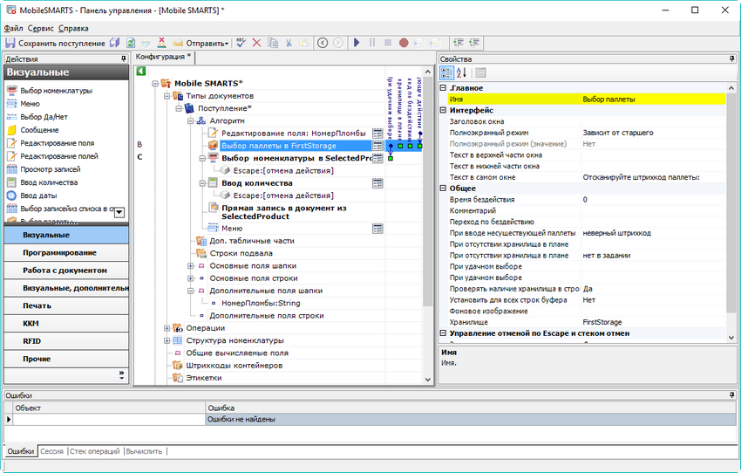Image resolution: width=741 pixels, height=473 pixels.
Task: Select Выбор Да/Нет action
Action: [44, 117]
